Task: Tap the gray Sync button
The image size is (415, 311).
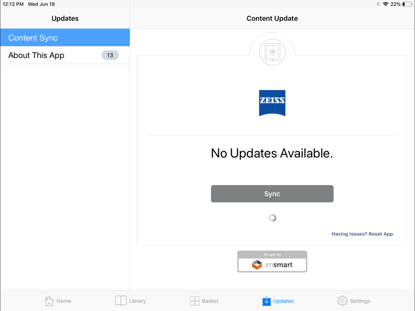Action: click(272, 194)
